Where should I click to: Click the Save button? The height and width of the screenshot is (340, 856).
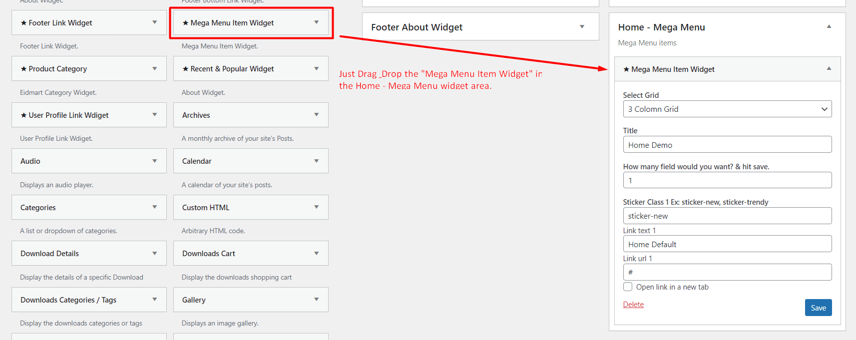[x=818, y=308]
